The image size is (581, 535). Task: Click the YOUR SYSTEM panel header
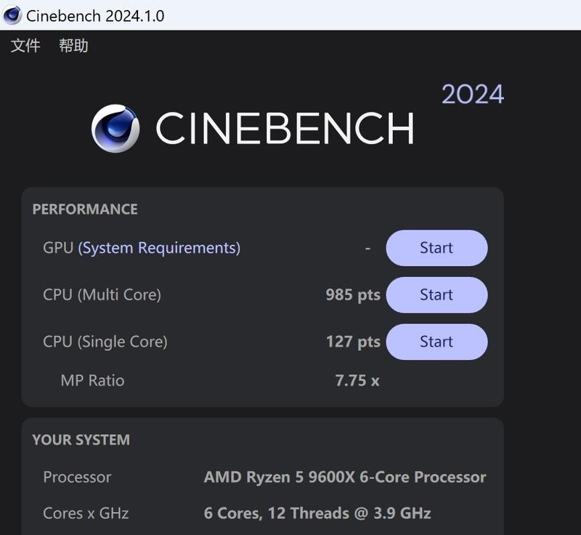click(x=81, y=440)
